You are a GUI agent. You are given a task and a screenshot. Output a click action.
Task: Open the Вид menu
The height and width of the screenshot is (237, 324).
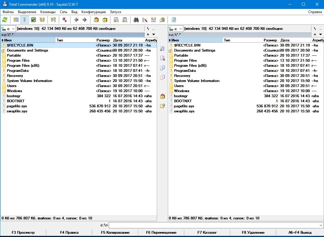(x=74, y=12)
